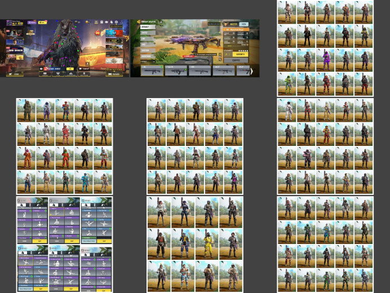The height and width of the screenshot is (293, 390).
Task: Open the Store cart button in lobby
Action: pos(15,74)
